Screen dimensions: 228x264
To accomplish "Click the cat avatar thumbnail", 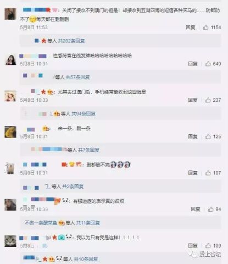I will point(10,241).
